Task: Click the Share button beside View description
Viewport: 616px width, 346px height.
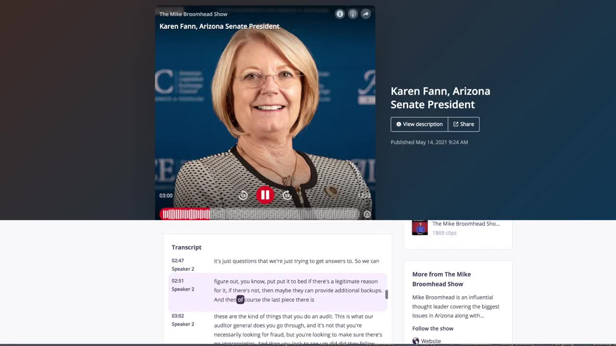Action: (x=463, y=124)
